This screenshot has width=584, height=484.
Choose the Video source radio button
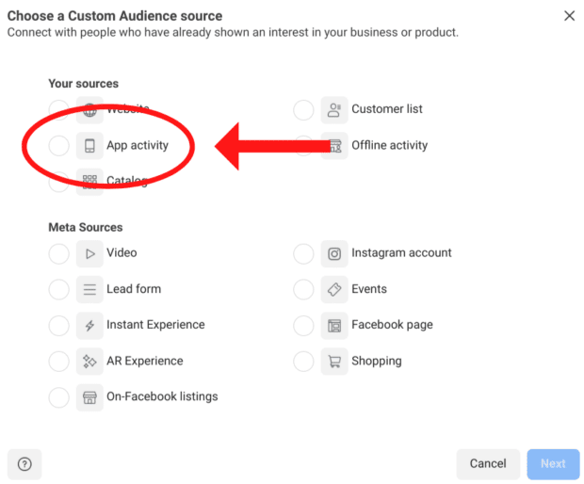coord(58,253)
